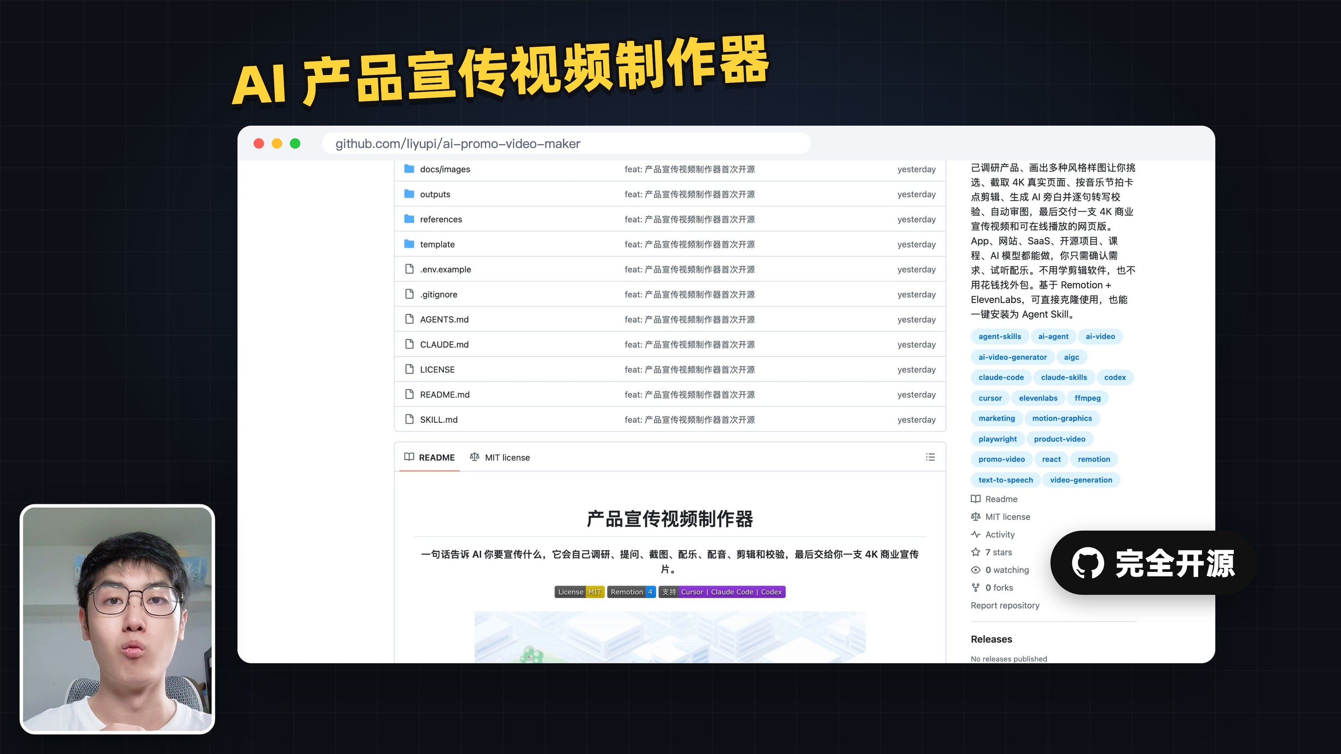Open commit message on outputs row
This screenshot has height=754, width=1341.
[689, 194]
